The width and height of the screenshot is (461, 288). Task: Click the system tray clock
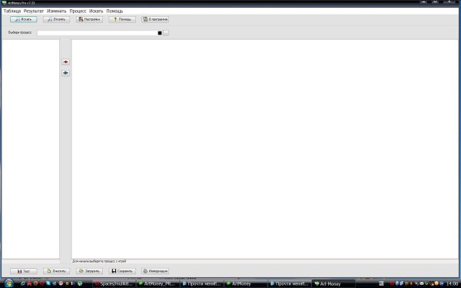pyautogui.click(x=453, y=283)
